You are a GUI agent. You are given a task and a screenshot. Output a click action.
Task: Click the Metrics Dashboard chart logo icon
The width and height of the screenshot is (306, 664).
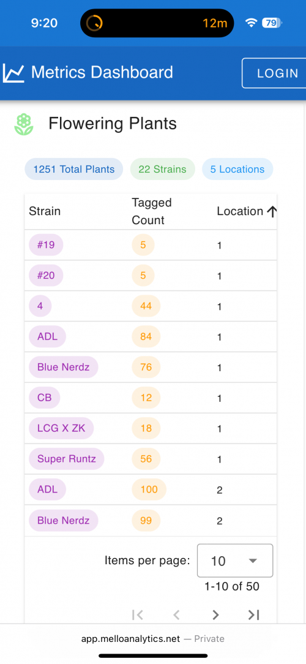pos(13,73)
